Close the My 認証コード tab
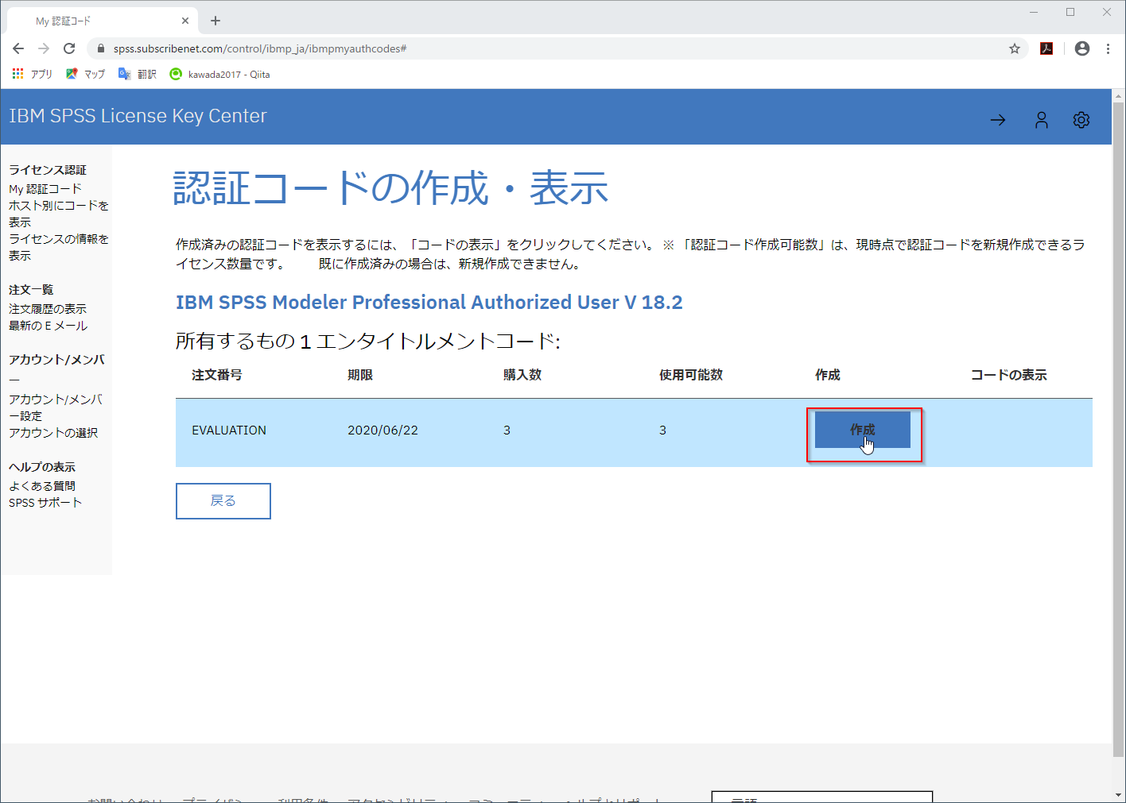The height and width of the screenshot is (803, 1126). (x=185, y=21)
